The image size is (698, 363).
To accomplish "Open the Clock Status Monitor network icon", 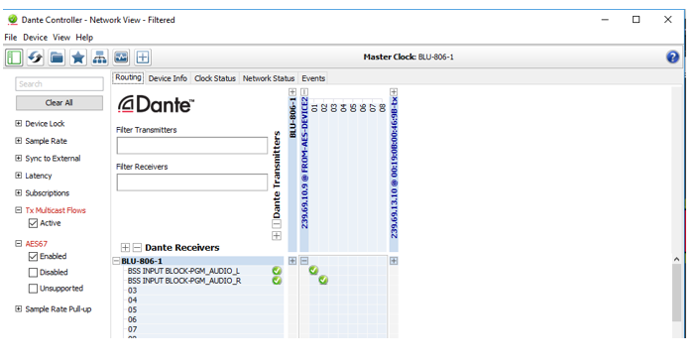I will (x=99, y=58).
